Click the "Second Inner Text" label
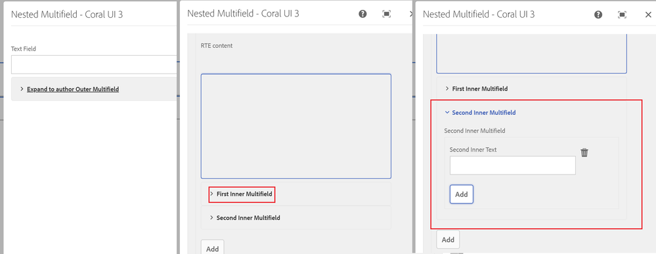The width and height of the screenshot is (656, 254). tap(473, 150)
